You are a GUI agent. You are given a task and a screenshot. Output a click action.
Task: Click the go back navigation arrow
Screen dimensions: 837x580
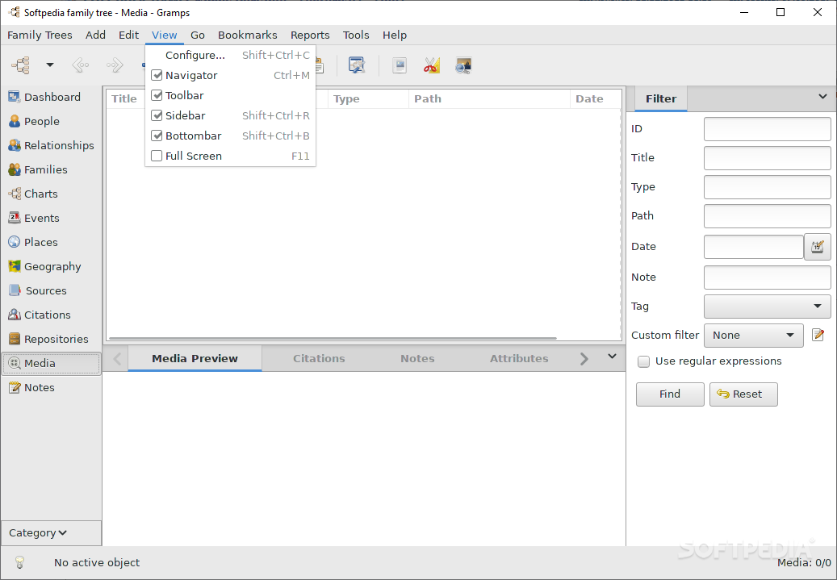click(81, 65)
